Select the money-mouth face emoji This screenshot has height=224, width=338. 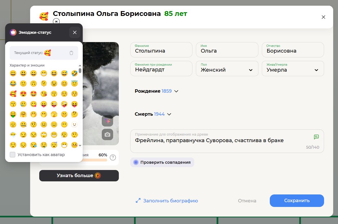pyautogui.click(x=13, y=114)
